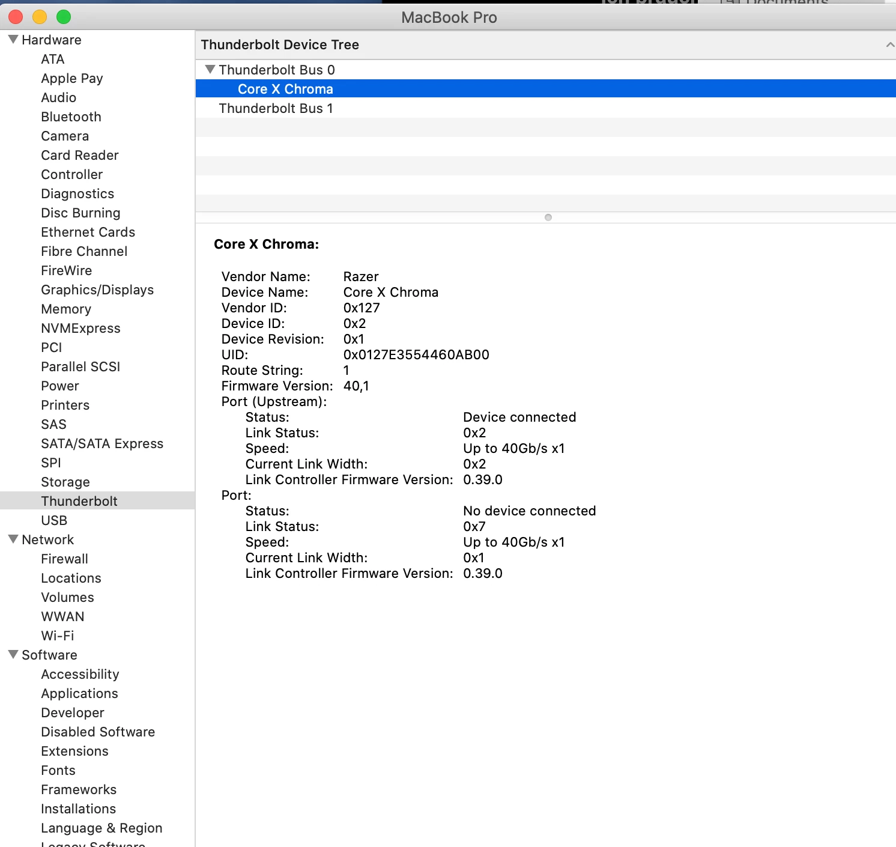Select Thunderbolt Bus 0 row
The image size is (896, 847).
(545, 70)
